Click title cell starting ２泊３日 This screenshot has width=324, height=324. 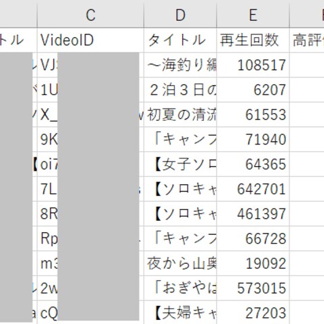180,90
